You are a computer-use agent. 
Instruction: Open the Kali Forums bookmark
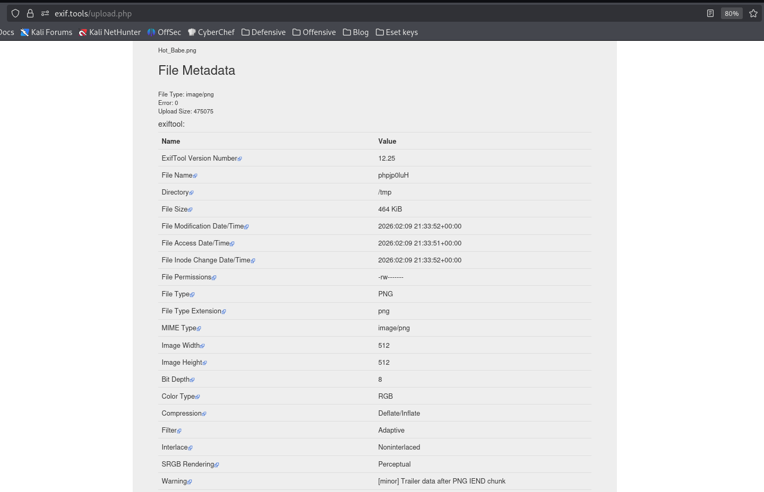tap(46, 32)
